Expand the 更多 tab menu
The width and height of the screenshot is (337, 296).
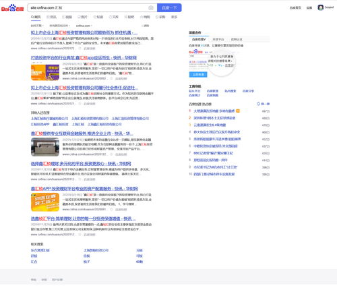pyautogui.click(x=174, y=17)
